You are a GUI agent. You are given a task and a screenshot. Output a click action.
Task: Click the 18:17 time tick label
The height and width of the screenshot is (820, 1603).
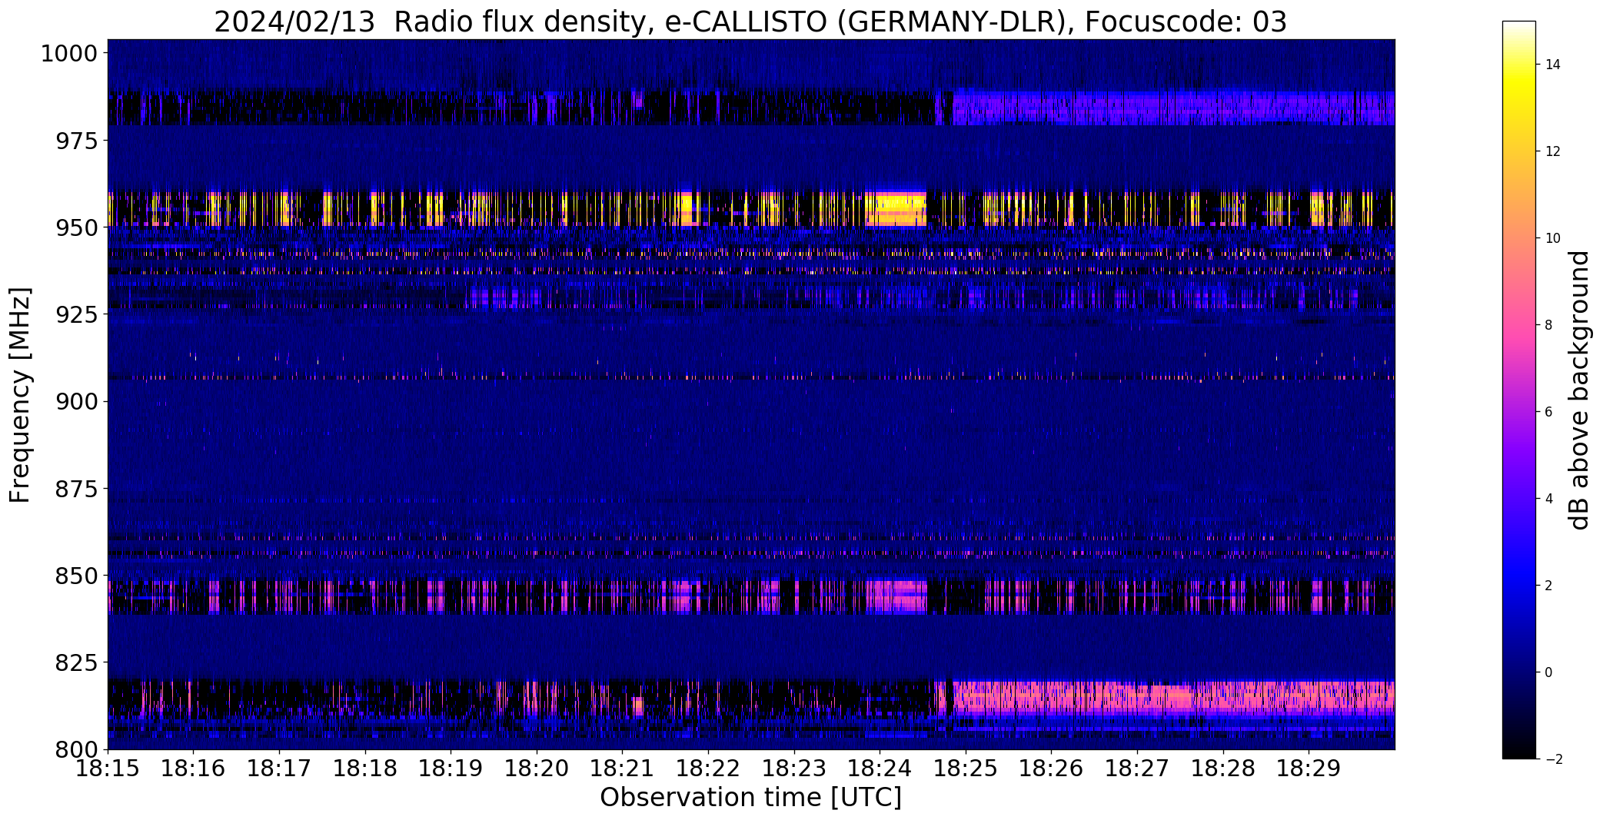pyautogui.click(x=279, y=769)
